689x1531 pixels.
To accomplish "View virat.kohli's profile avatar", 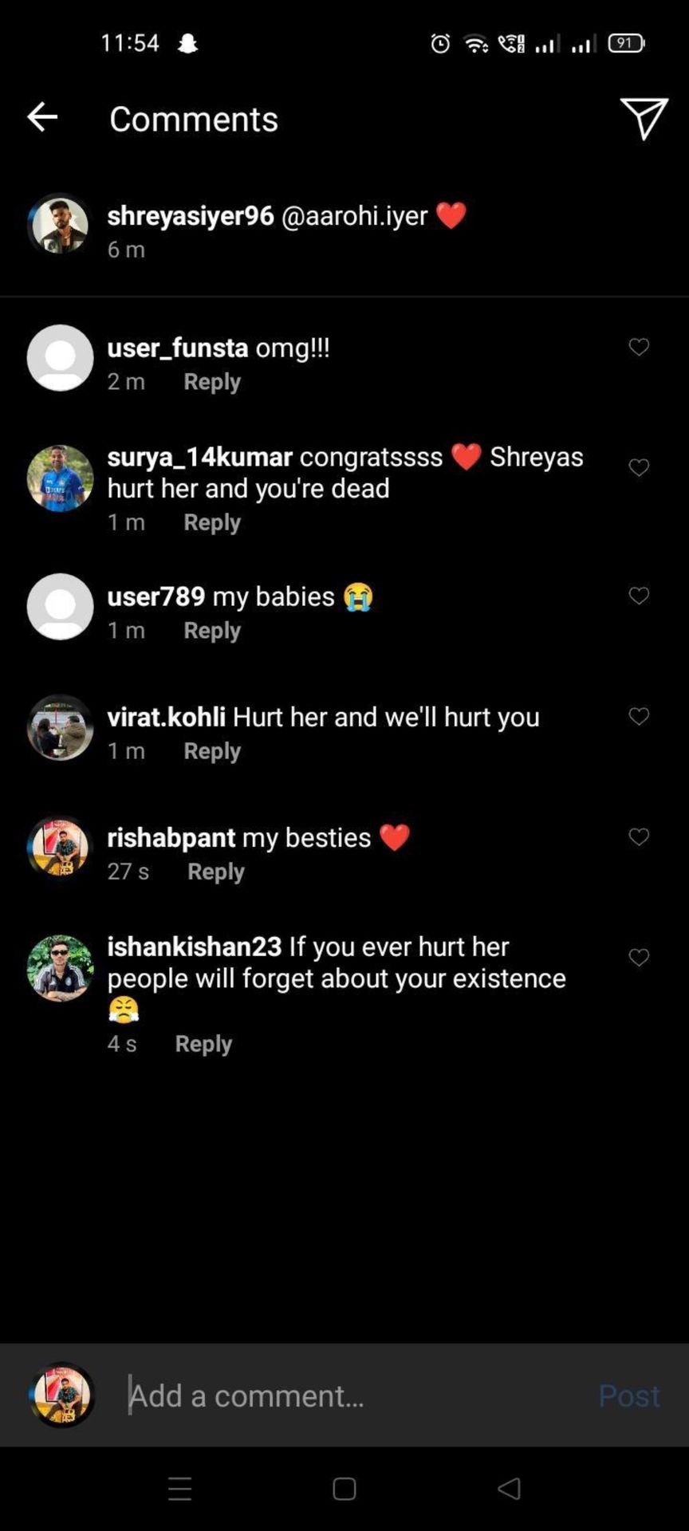I will point(60,727).
